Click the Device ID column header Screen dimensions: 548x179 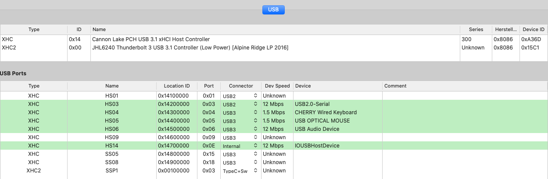(x=533, y=29)
